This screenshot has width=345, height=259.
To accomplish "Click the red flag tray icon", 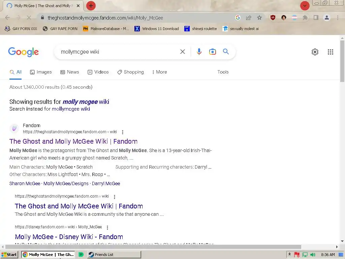I will [x=297, y=255].
